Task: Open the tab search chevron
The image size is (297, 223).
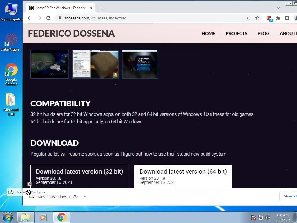Action: coord(279,8)
